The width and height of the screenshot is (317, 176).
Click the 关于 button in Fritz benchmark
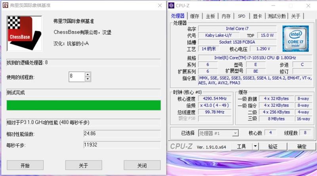click(84, 165)
